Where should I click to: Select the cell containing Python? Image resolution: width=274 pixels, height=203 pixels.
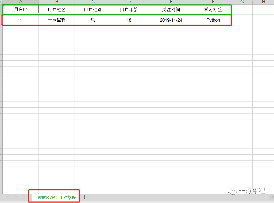pos(213,20)
